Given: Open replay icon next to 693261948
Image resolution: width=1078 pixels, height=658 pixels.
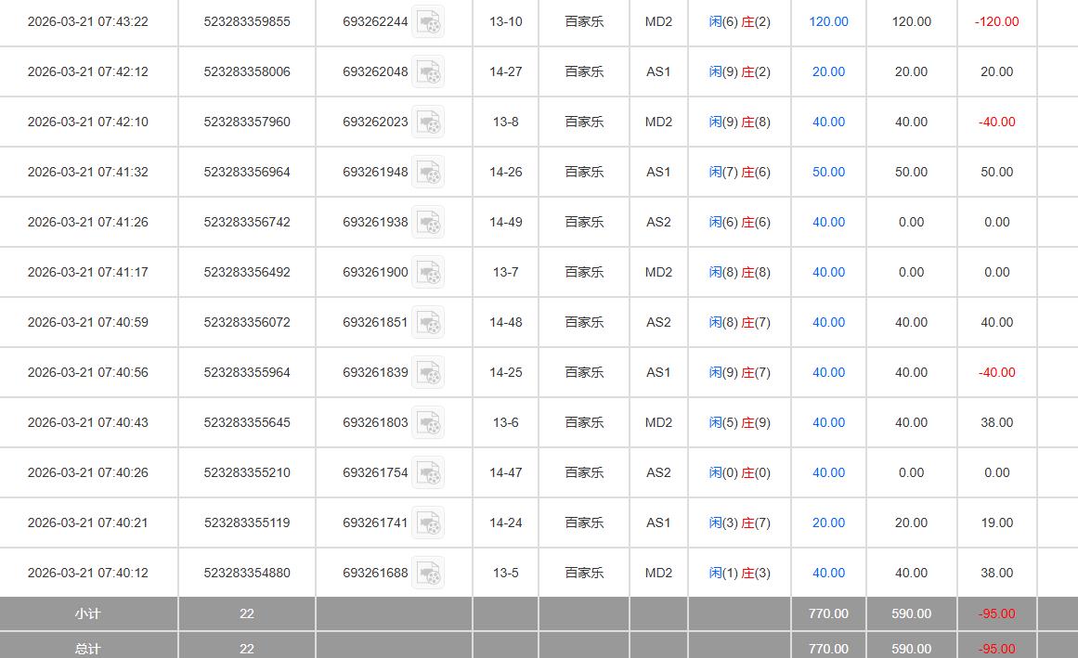Looking at the screenshot, I should tap(428, 173).
